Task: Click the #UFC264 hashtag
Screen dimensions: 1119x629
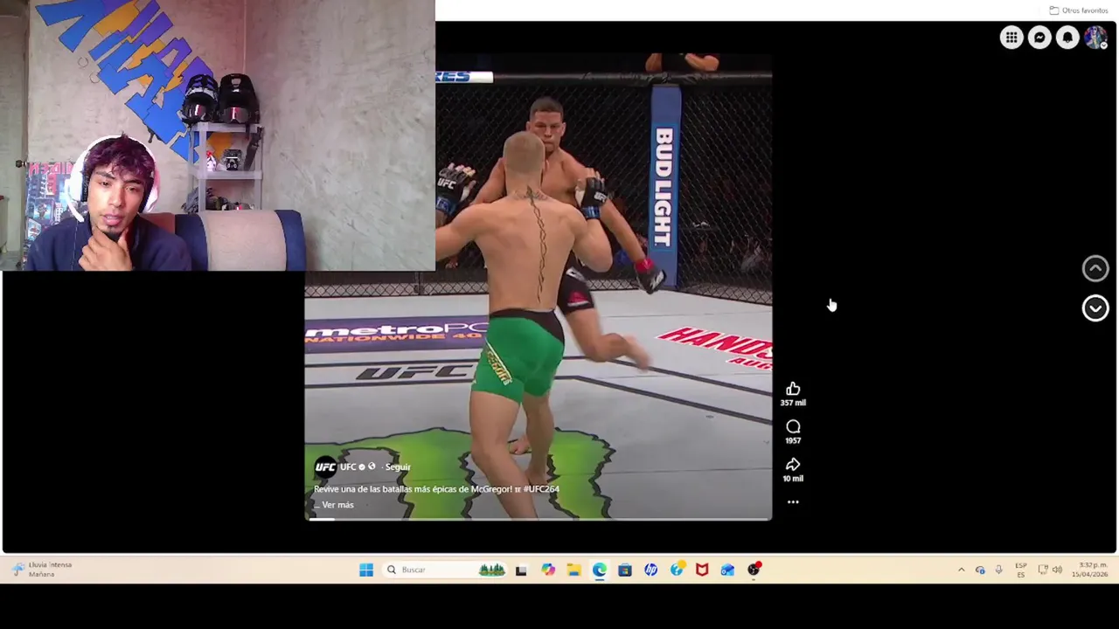Action: click(x=541, y=489)
